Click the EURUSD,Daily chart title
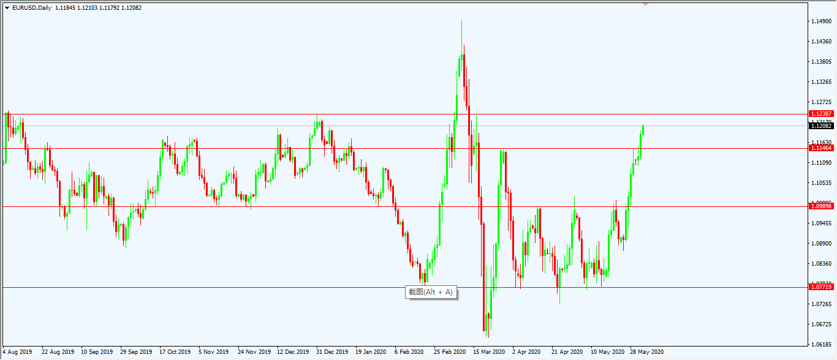The height and width of the screenshot is (360, 837). tap(32, 8)
